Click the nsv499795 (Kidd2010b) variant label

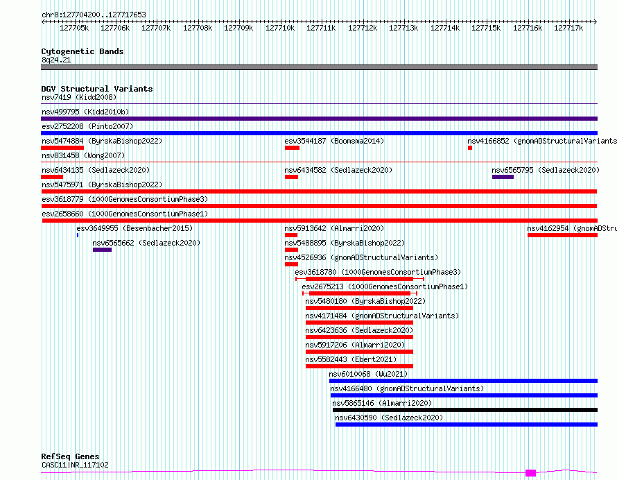point(85,112)
